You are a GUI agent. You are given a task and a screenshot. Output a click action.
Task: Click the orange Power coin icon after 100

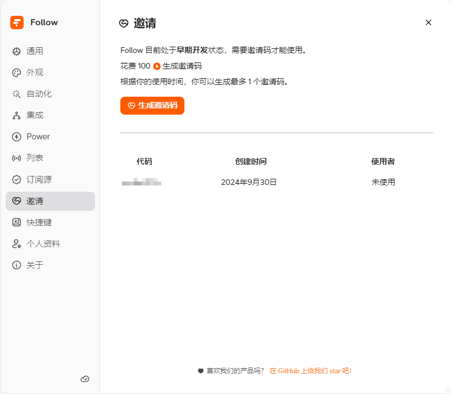pyautogui.click(x=157, y=66)
